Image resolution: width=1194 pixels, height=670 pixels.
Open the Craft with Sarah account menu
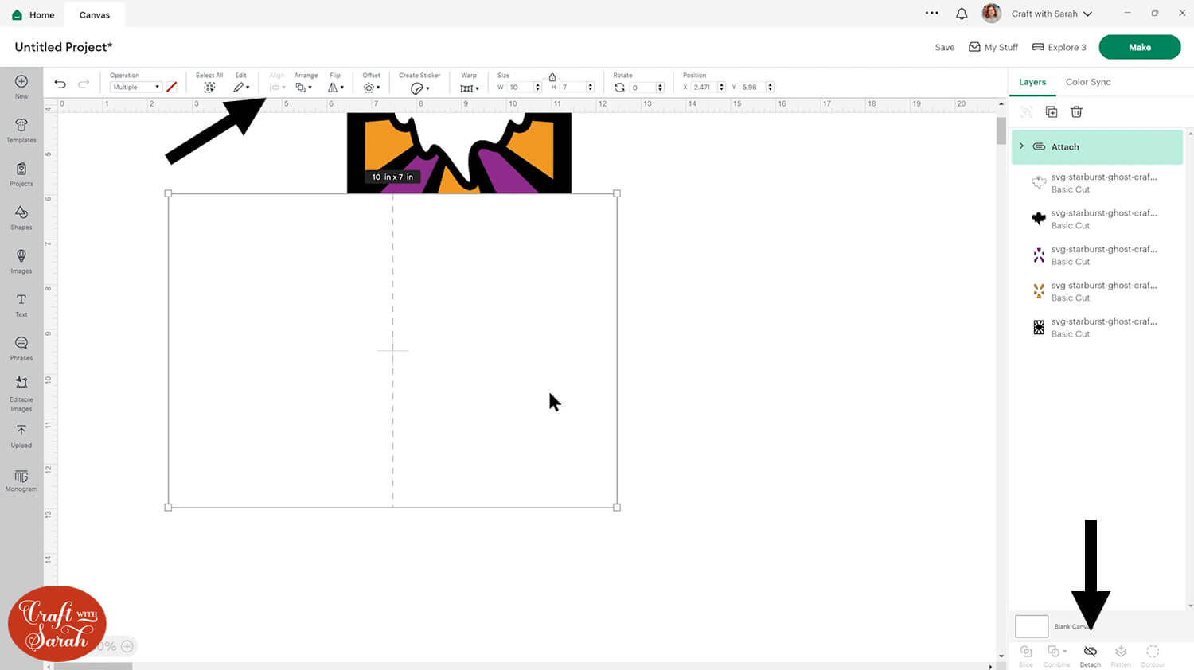click(x=1052, y=14)
